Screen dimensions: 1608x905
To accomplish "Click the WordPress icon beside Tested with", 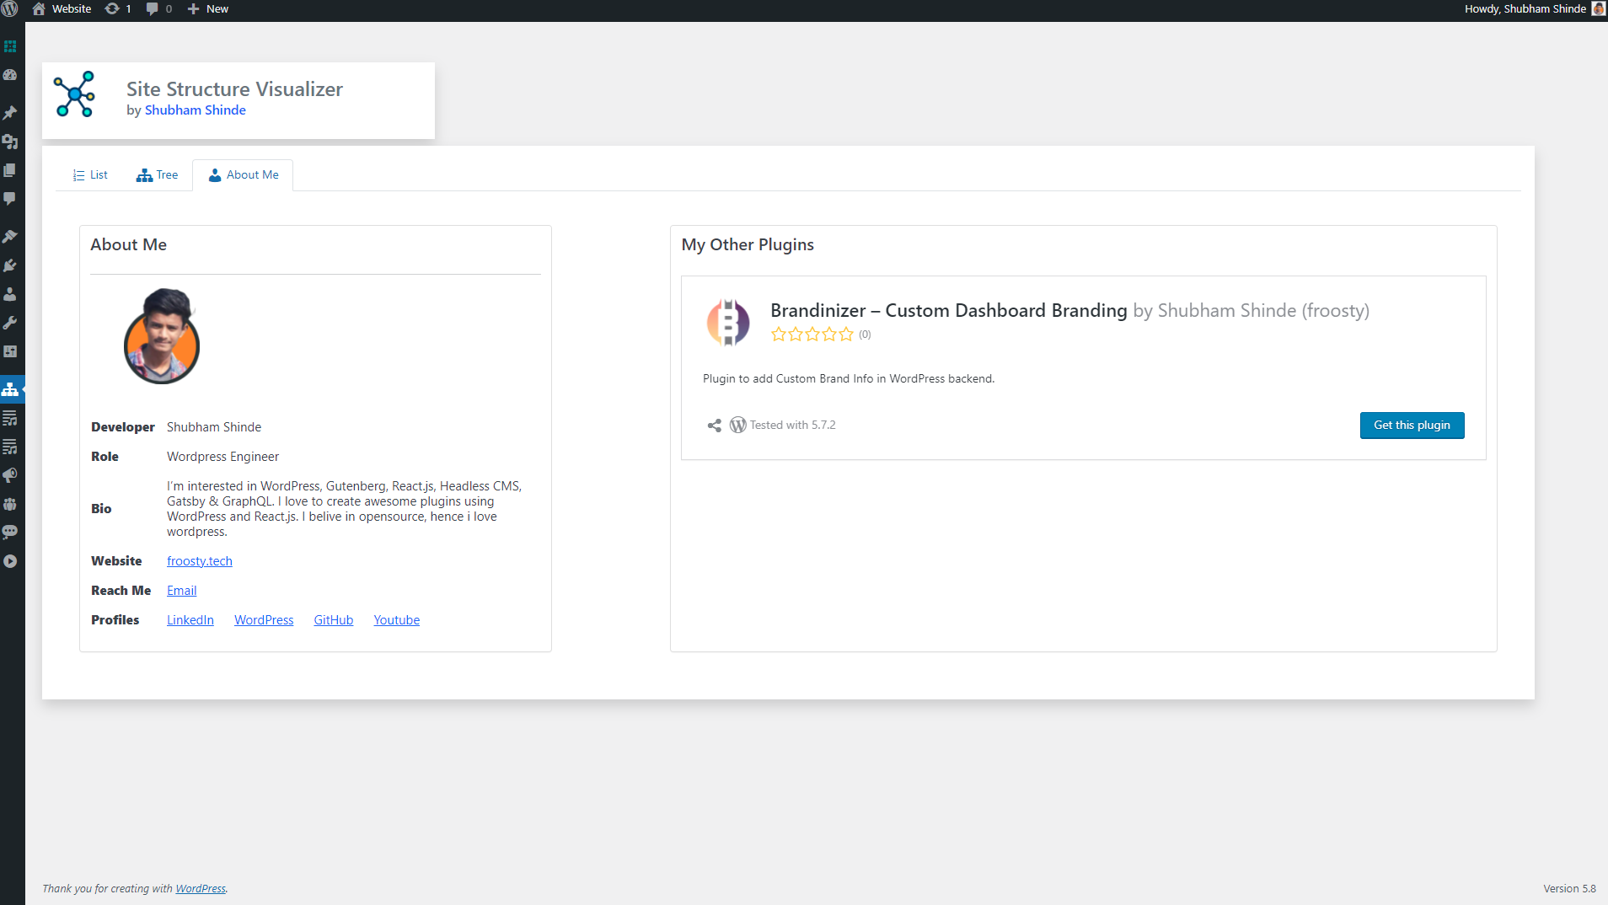I will [x=738, y=426].
